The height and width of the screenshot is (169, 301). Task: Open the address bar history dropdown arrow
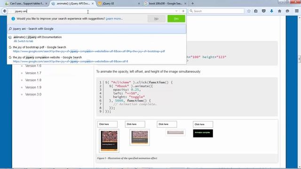click(x=176, y=11)
